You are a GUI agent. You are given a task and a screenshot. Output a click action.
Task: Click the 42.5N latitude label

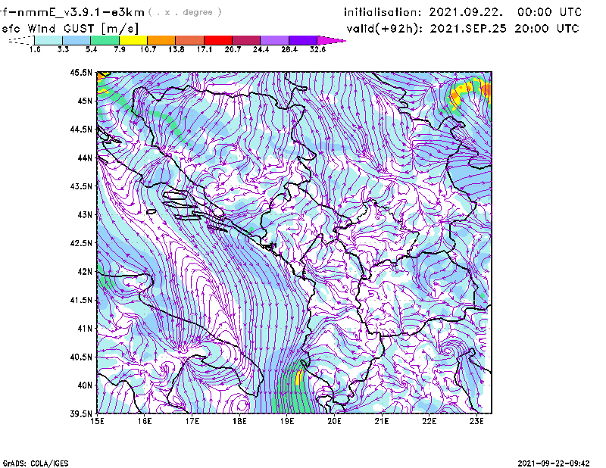click(x=81, y=243)
